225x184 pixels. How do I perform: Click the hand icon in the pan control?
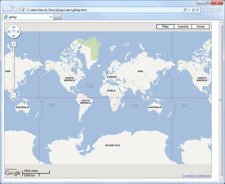pos(14,32)
